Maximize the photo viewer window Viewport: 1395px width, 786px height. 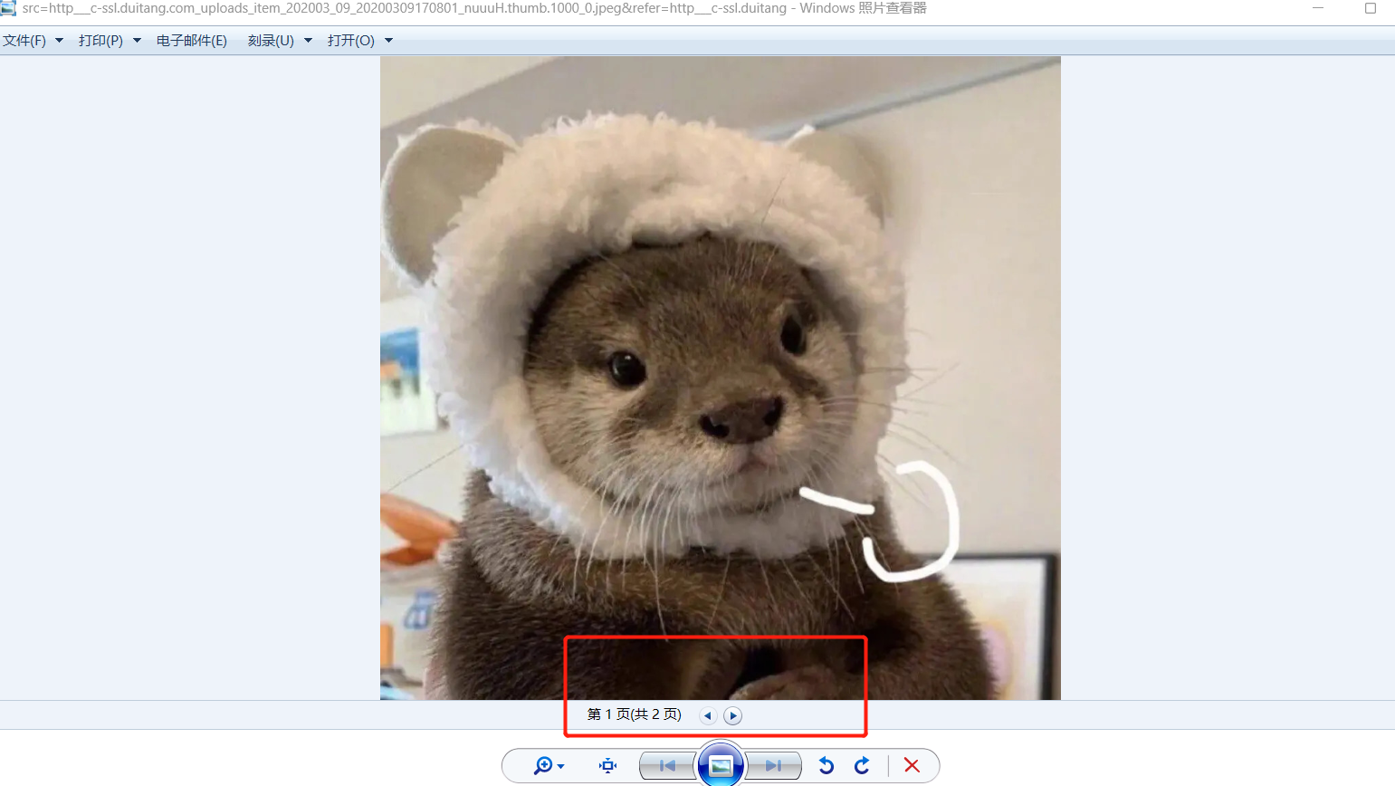[x=1370, y=8]
